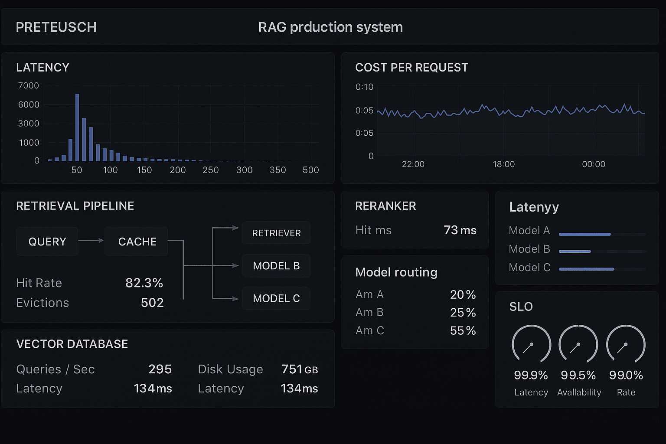Click the 3000 y-axis label on the histogram

coord(29,124)
